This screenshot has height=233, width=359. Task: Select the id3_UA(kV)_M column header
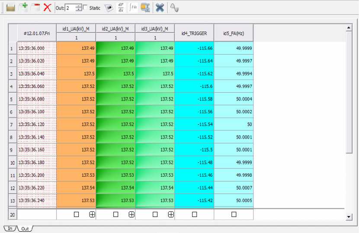click(x=155, y=29)
